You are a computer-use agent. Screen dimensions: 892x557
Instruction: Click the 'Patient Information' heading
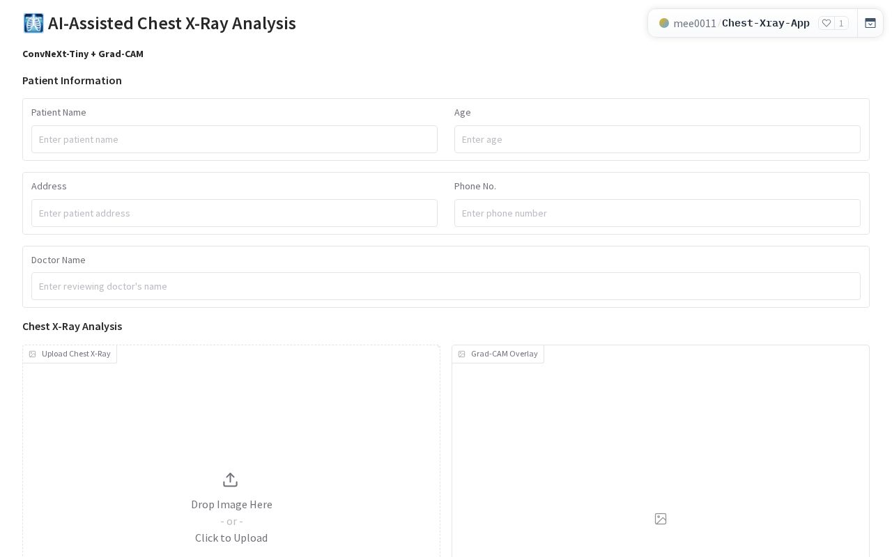[x=72, y=80]
